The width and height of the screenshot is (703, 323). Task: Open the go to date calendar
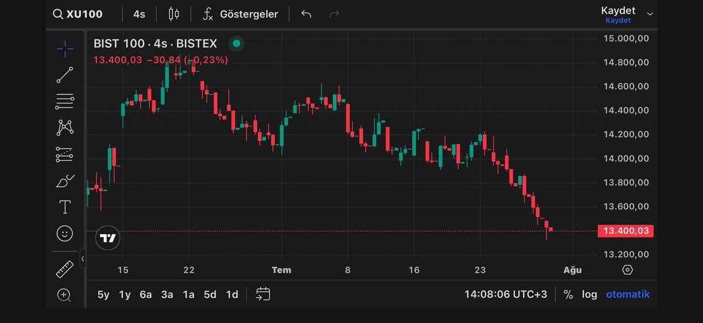point(263,294)
